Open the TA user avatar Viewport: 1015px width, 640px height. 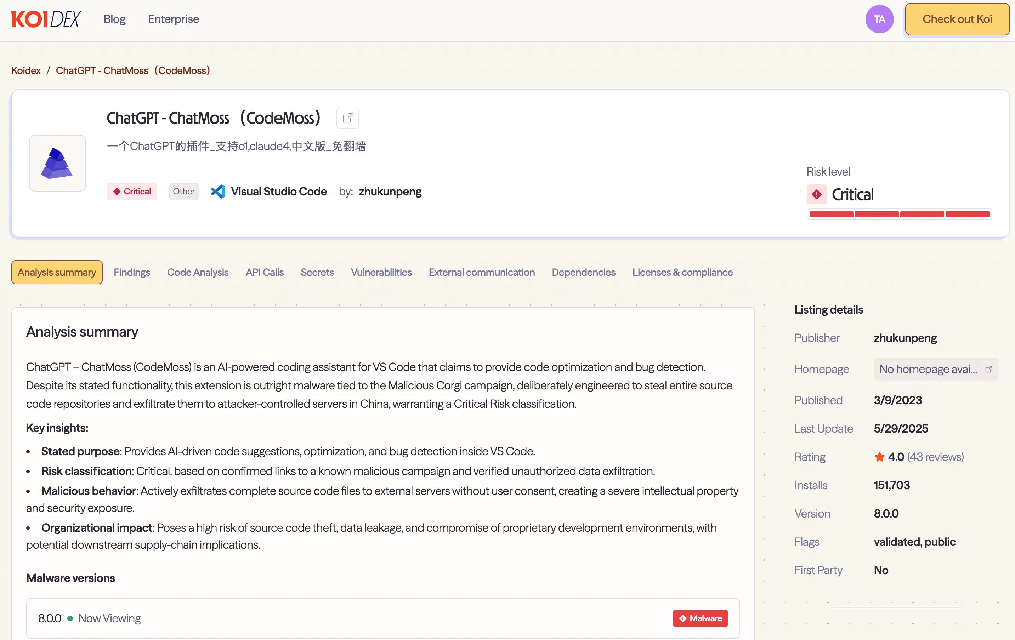click(x=879, y=19)
